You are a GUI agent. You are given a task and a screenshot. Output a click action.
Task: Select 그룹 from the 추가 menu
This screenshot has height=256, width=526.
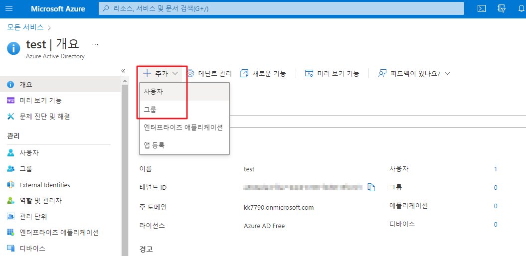point(184,109)
